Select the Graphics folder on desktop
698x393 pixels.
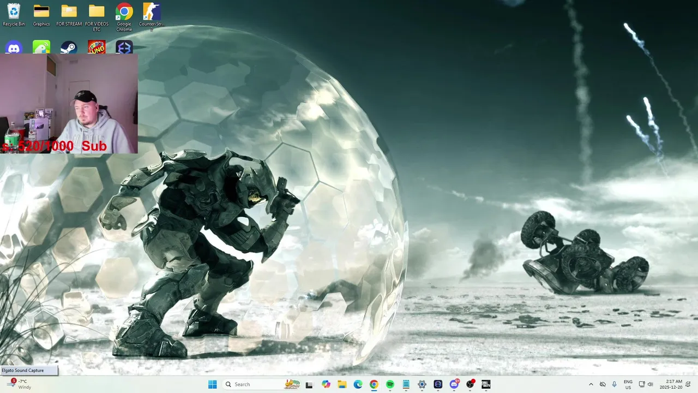(41, 15)
